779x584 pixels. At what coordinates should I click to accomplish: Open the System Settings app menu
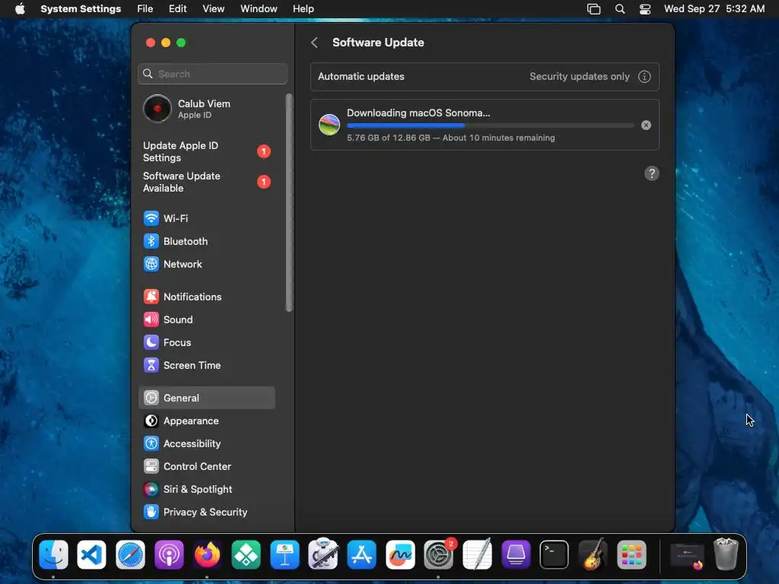point(81,9)
